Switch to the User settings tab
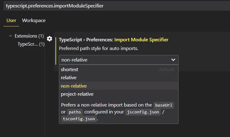This screenshot has height=137, width=230. (11, 21)
